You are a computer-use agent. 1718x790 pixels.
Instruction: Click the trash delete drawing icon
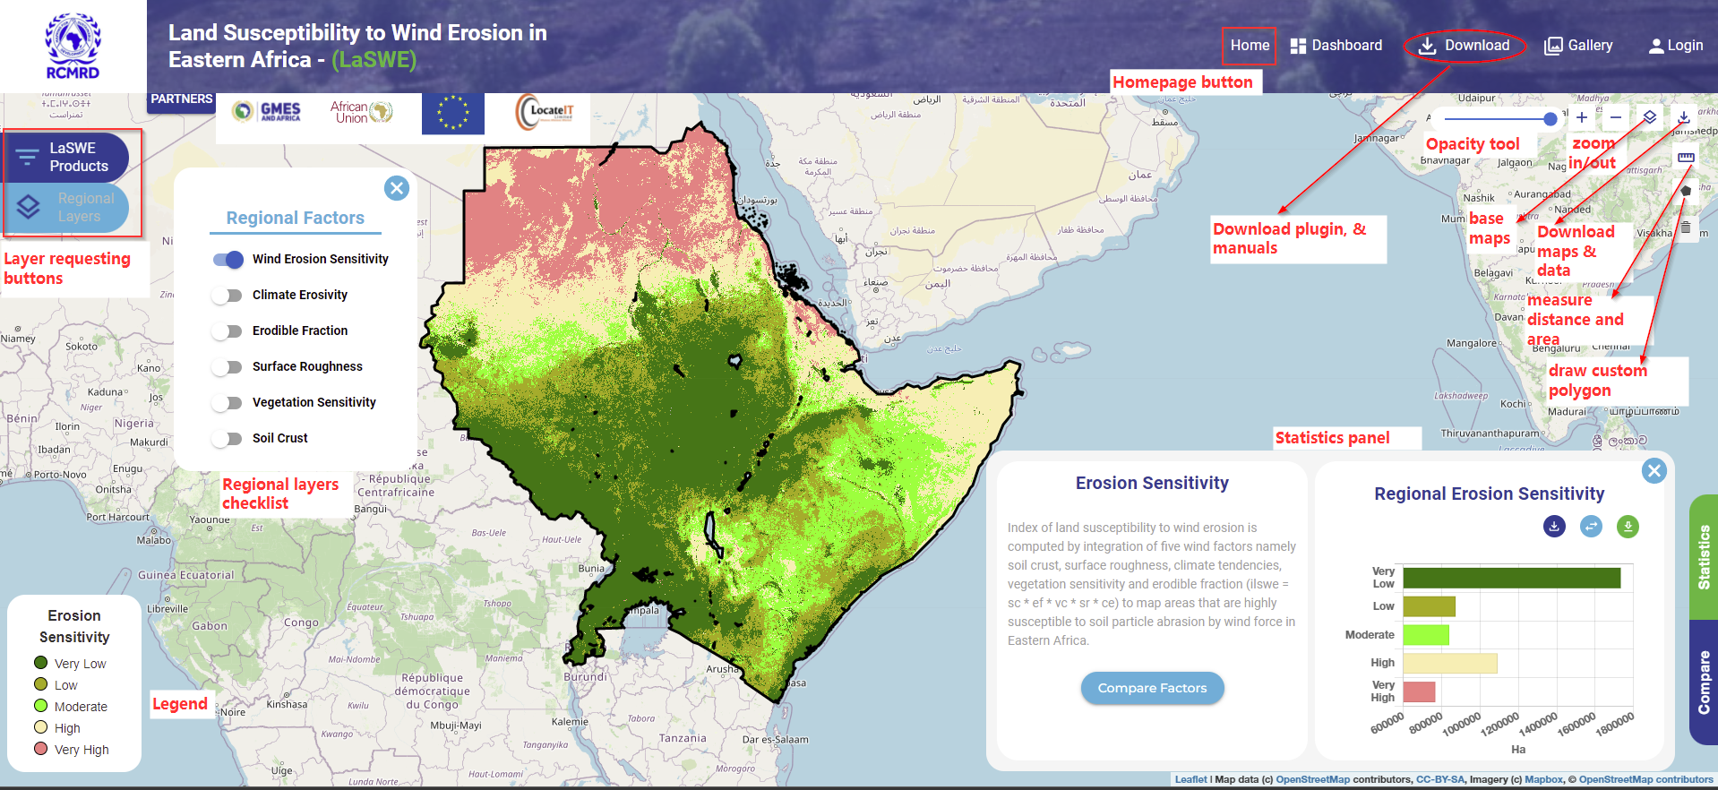tap(1686, 227)
